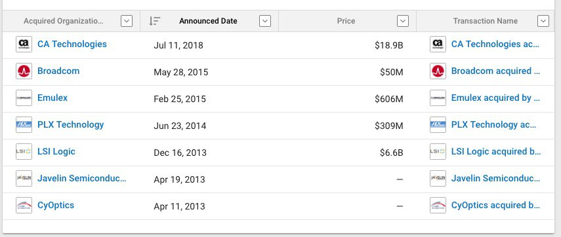561x237 pixels.
Task: Click the sort descending icon beside Announced Date
Action: click(x=155, y=21)
